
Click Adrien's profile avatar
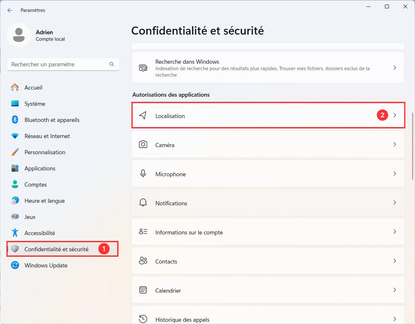click(x=19, y=35)
